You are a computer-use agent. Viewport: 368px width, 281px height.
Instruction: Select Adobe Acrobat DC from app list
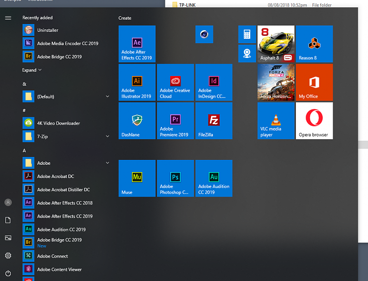pos(55,176)
